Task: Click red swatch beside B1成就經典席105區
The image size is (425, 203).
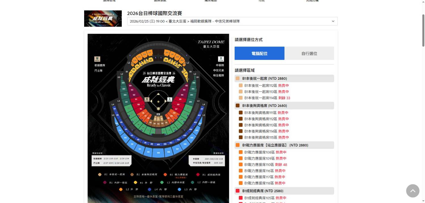Action: 241,198
